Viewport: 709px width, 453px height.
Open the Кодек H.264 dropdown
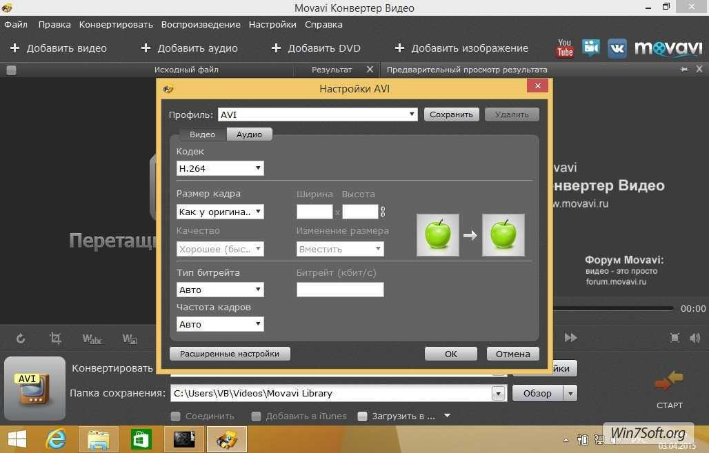[220, 168]
